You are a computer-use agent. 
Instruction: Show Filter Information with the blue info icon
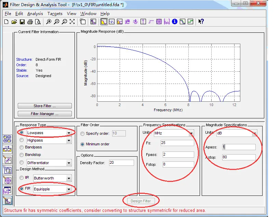coord(175,22)
